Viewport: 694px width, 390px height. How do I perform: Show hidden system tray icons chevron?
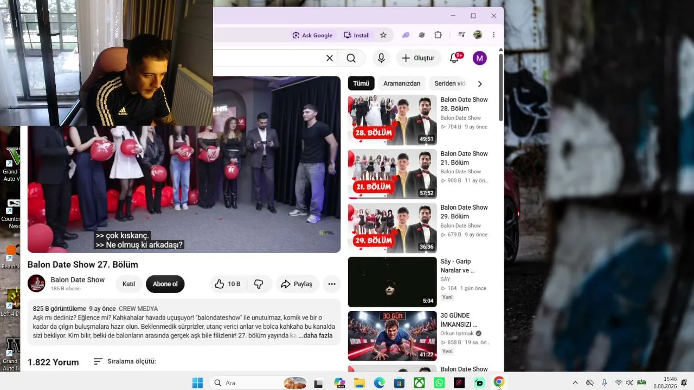[x=575, y=383]
